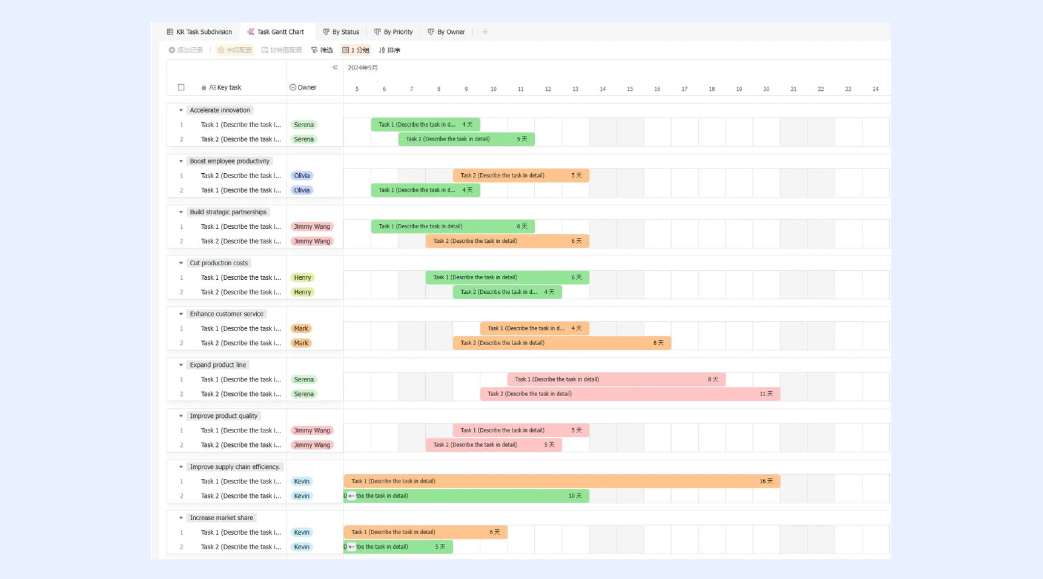The height and width of the screenshot is (579, 1043).
Task: Collapse the Cut production costs group
Action: click(x=181, y=263)
